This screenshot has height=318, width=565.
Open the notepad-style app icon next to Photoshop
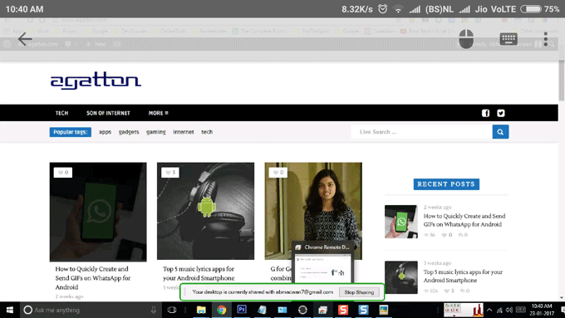click(262, 310)
